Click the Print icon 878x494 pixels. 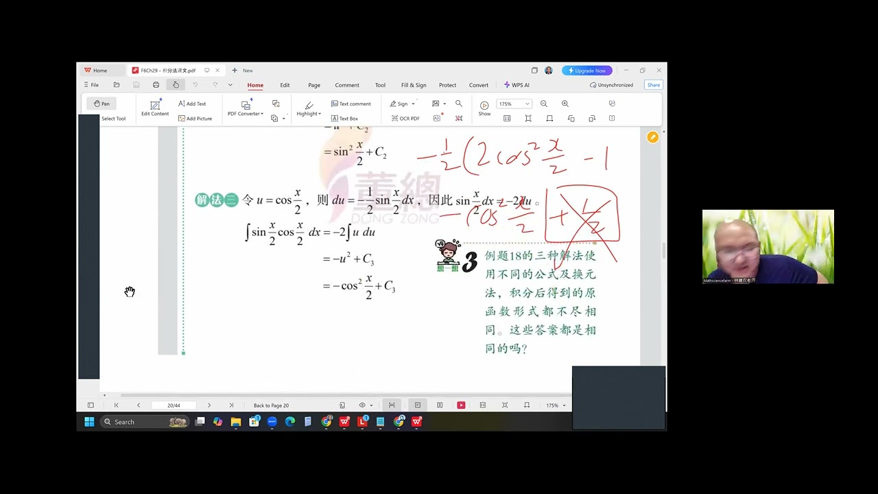(x=156, y=85)
